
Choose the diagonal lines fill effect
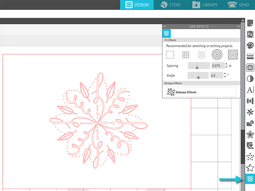click(201, 55)
